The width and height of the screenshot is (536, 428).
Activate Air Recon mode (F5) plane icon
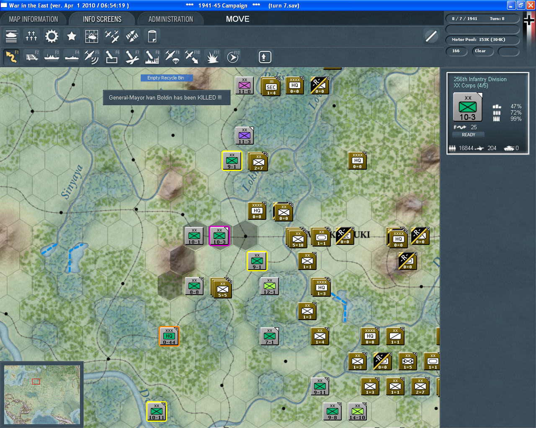91,57
